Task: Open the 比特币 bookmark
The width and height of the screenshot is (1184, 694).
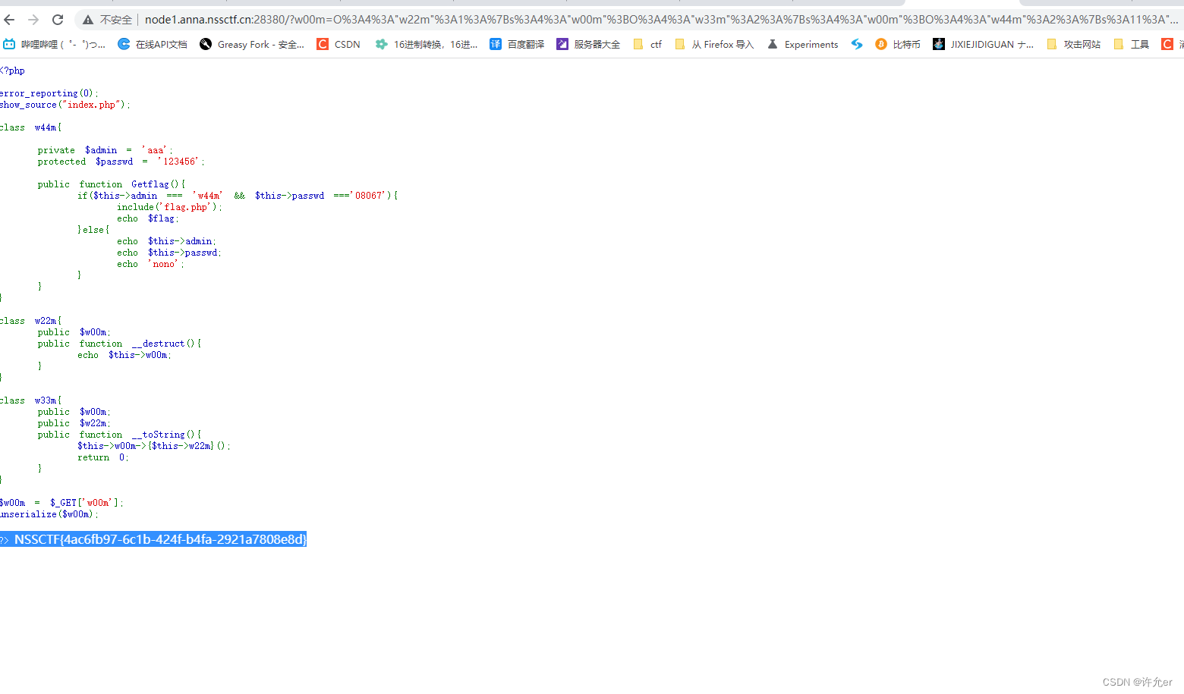Action: [x=898, y=45]
